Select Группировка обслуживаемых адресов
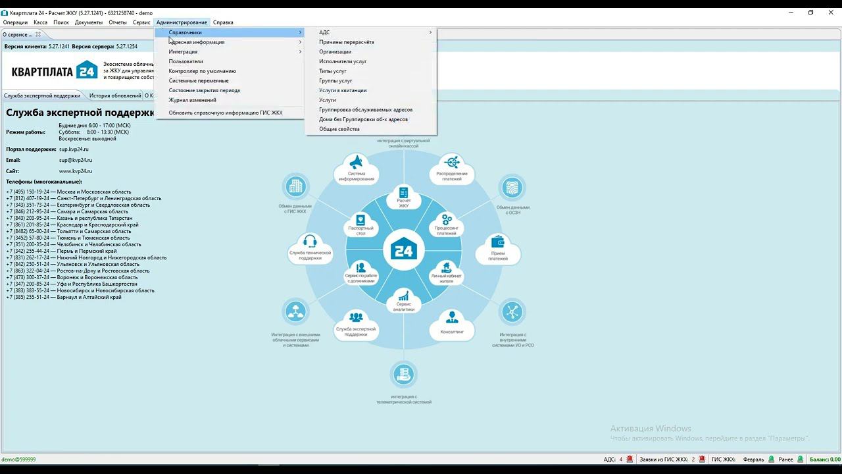 coord(371,110)
